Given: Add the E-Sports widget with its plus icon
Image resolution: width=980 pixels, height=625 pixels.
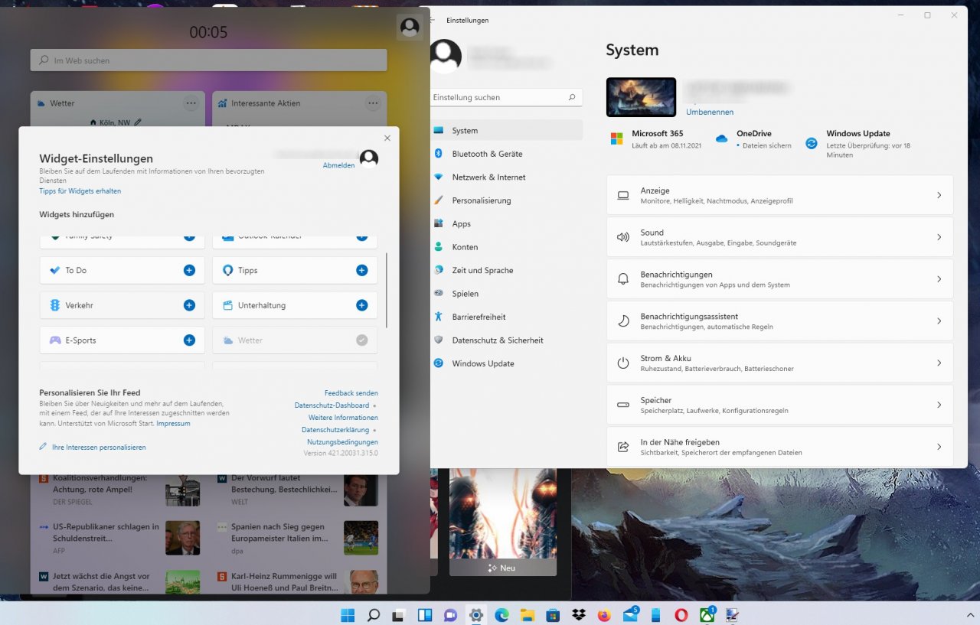Looking at the screenshot, I should (189, 340).
